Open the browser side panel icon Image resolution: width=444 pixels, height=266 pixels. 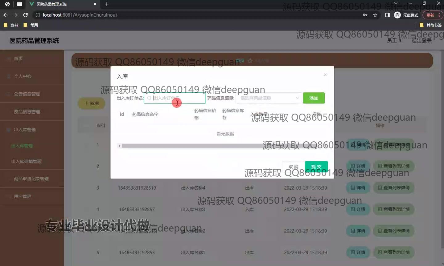(387, 15)
